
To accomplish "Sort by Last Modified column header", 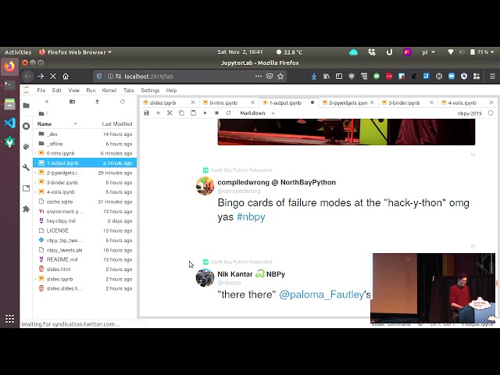I will point(116,123).
